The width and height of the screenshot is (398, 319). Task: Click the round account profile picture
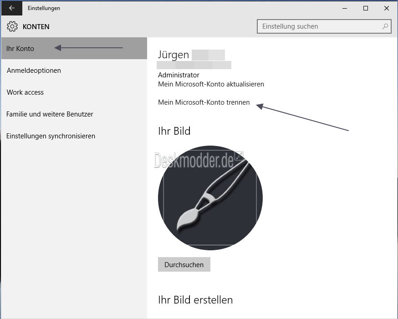click(x=210, y=198)
